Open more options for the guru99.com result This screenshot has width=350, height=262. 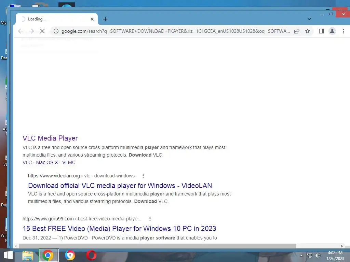click(150, 219)
